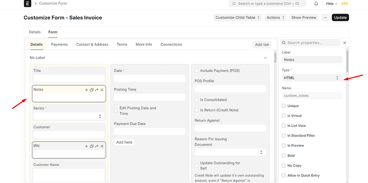The image size is (368, 183).
Task: Open the Customize Child Table dropdown
Action: pos(238,17)
